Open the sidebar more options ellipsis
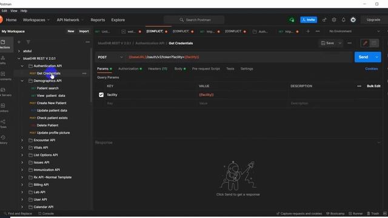Screen dimensions: 388x218 pyautogui.click(x=87, y=42)
